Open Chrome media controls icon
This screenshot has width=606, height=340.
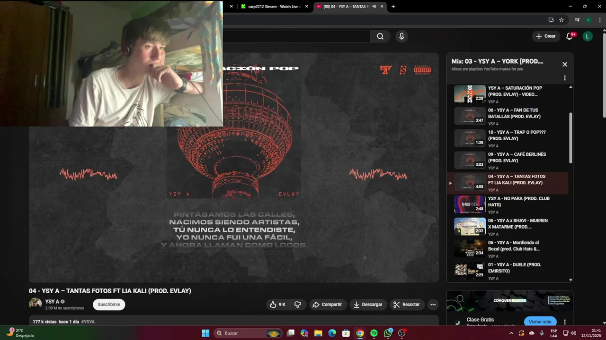[x=577, y=20]
